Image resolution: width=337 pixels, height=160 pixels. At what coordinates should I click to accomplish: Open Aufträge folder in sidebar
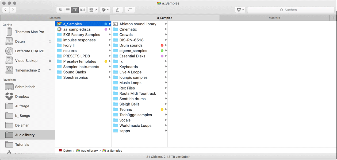click(28, 106)
